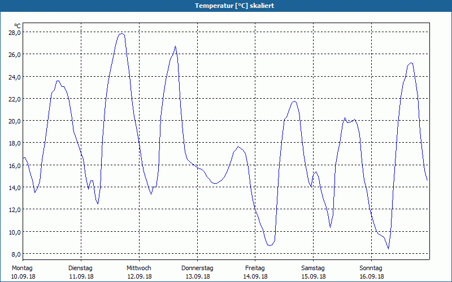Click the °C unit label
Image resolution: width=452 pixels, height=282 pixels.
[x=18, y=26]
